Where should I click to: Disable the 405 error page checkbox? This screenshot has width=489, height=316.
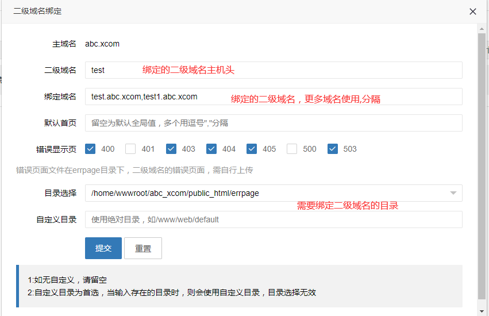(x=252, y=149)
